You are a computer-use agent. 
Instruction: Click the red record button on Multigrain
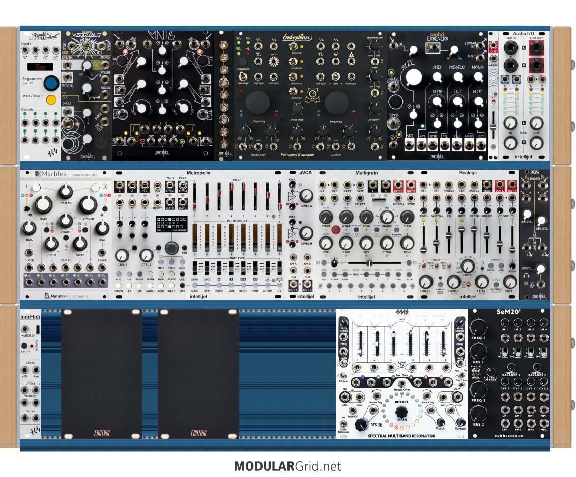[336, 230]
